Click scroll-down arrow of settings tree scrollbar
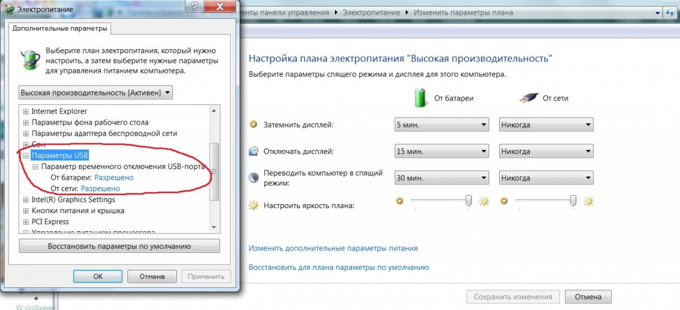This screenshot has height=310, width=680. pos(214,227)
